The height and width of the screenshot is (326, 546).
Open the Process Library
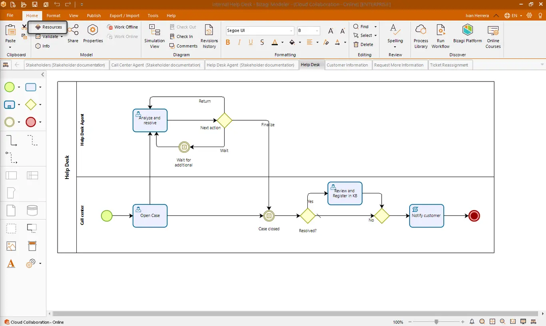(x=421, y=36)
